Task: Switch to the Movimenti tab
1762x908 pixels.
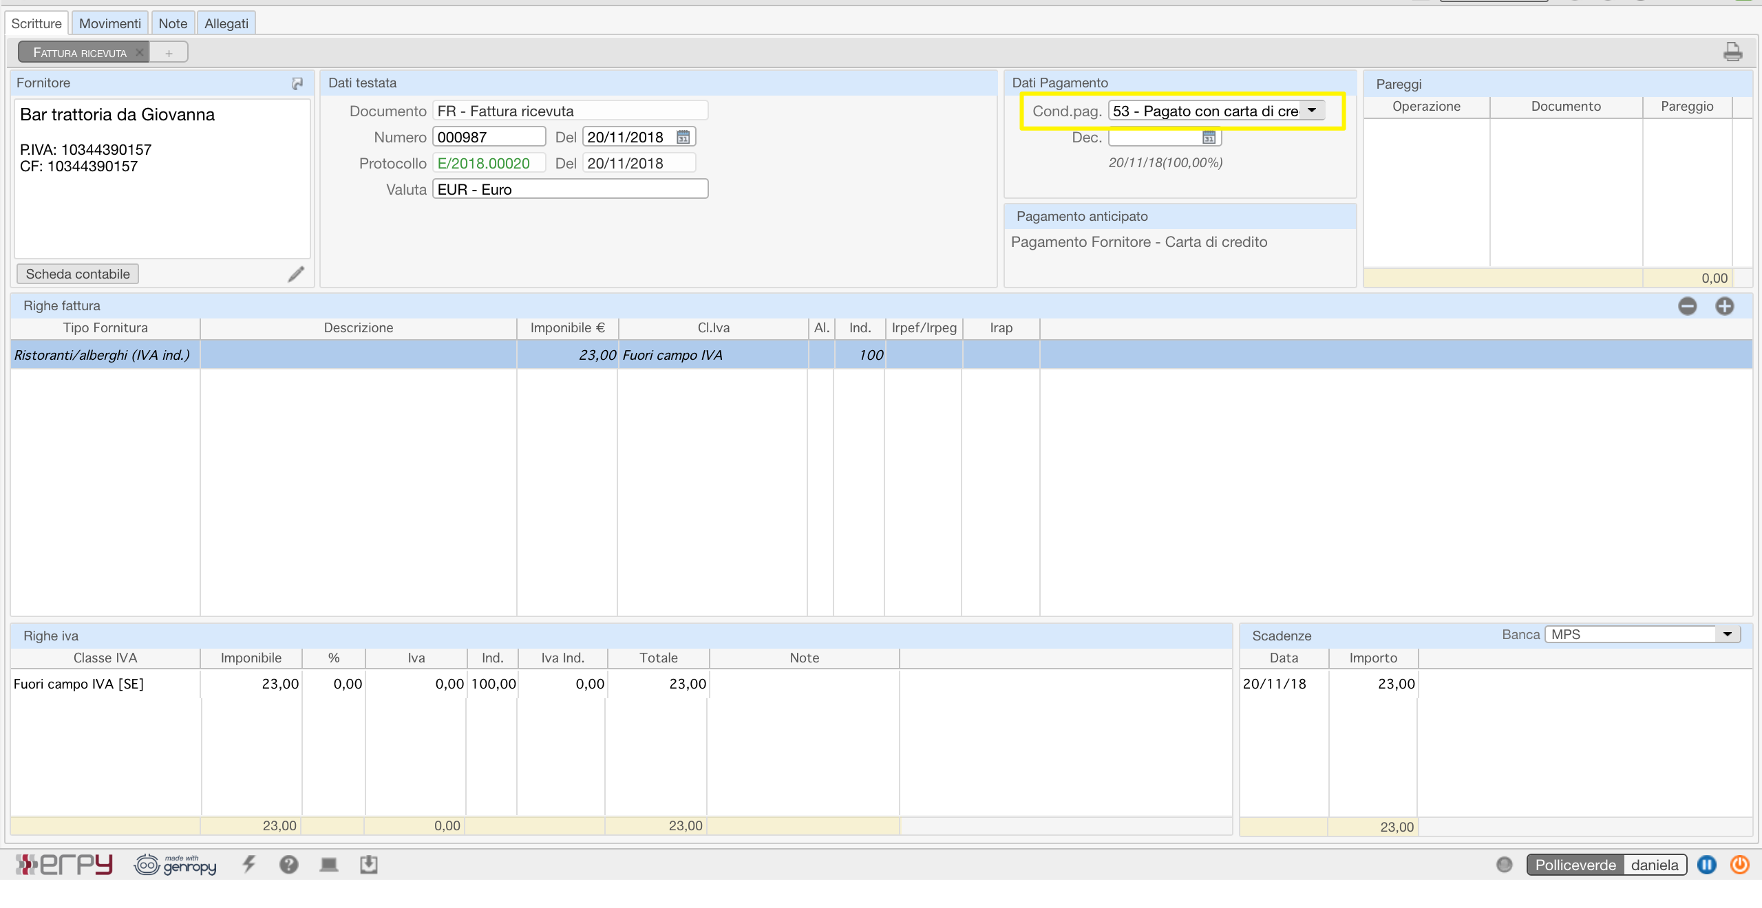Action: click(110, 23)
